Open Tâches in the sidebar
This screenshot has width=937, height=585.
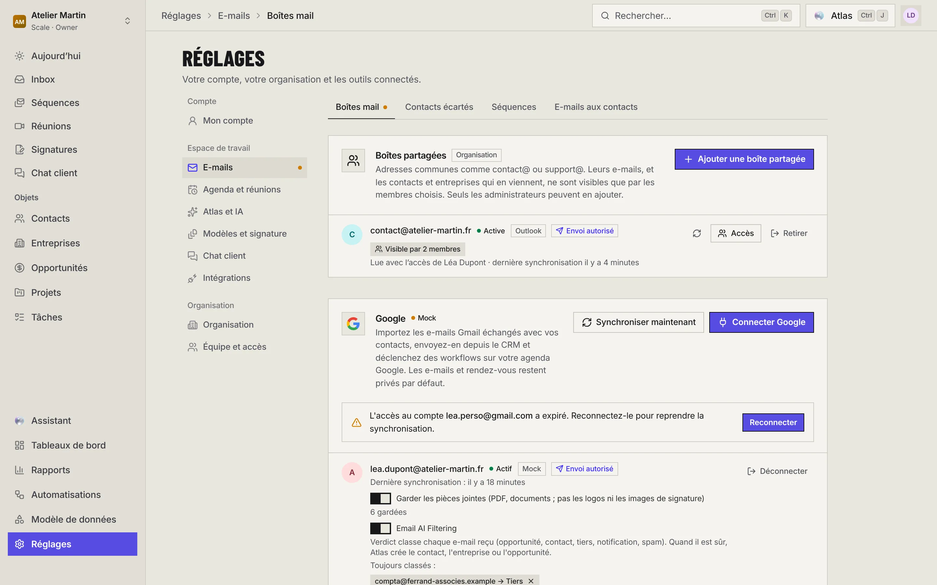pyautogui.click(x=73, y=317)
